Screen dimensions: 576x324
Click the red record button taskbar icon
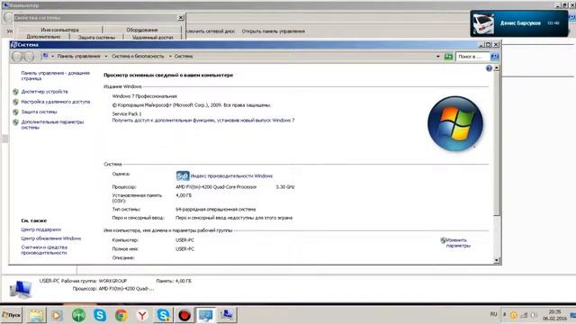(184, 315)
